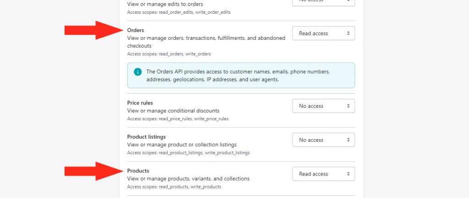
Task: Click the Product listings heading
Action: tap(147, 137)
